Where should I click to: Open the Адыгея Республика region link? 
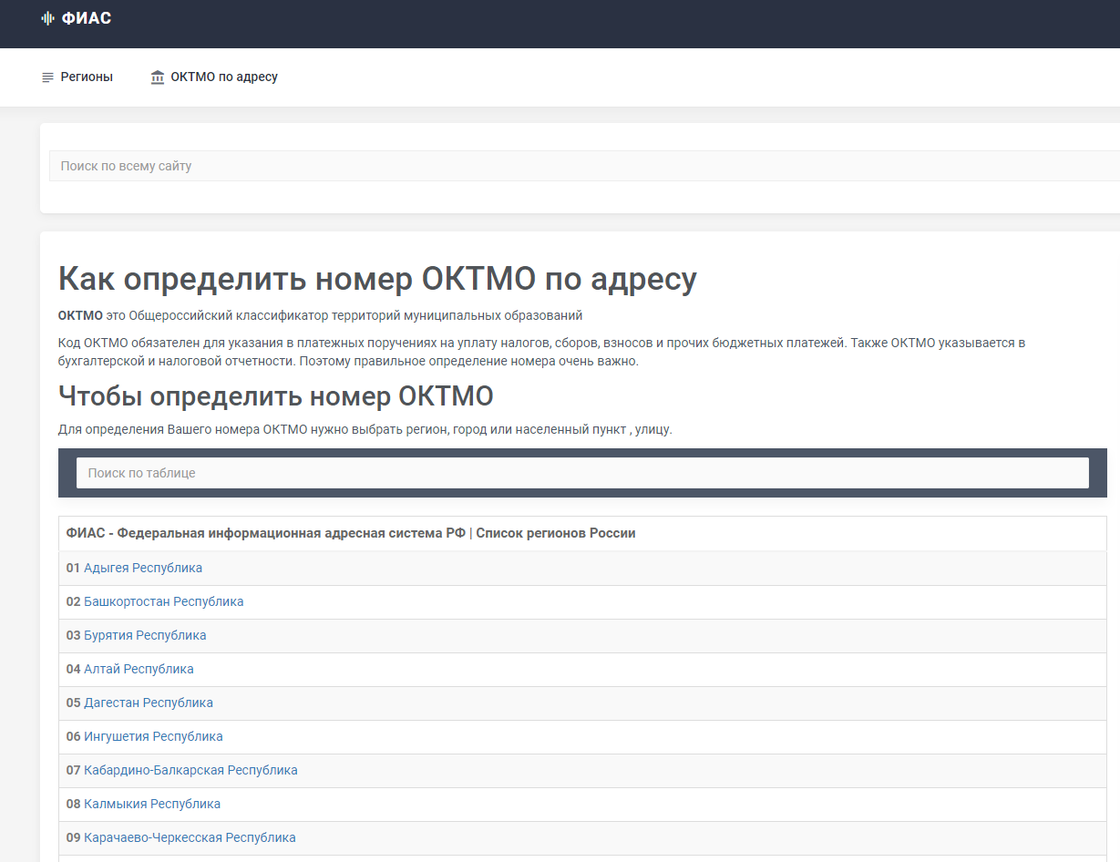click(141, 567)
